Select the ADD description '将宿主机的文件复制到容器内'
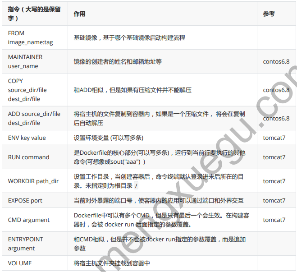The image size is (297, 272). point(112,114)
